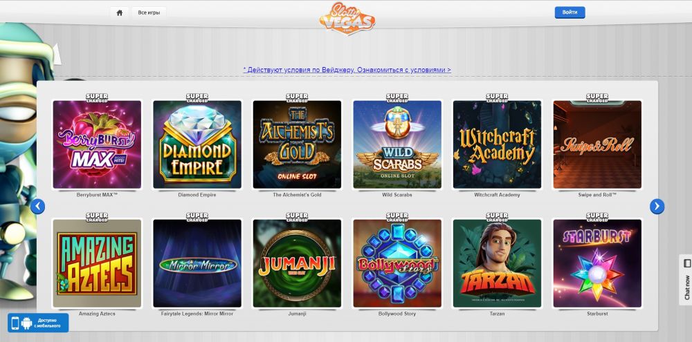Viewport: 692px width, 342px height.
Task: Go to previous games carousel page
Action: click(38, 206)
